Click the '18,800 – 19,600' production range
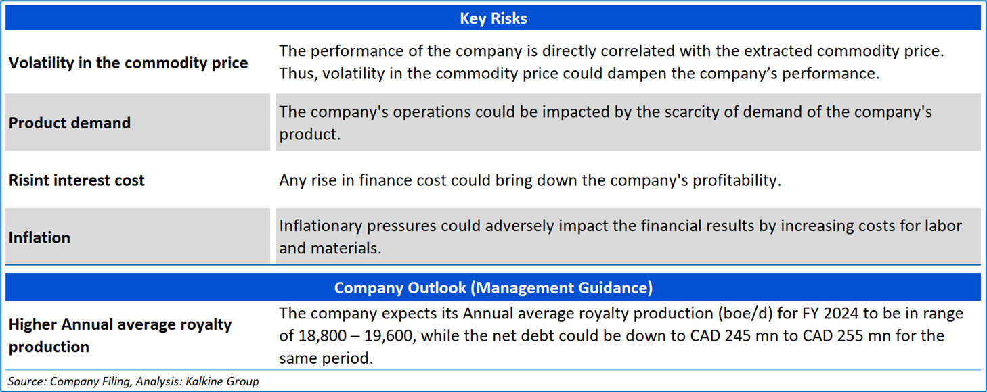 coord(355,336)
